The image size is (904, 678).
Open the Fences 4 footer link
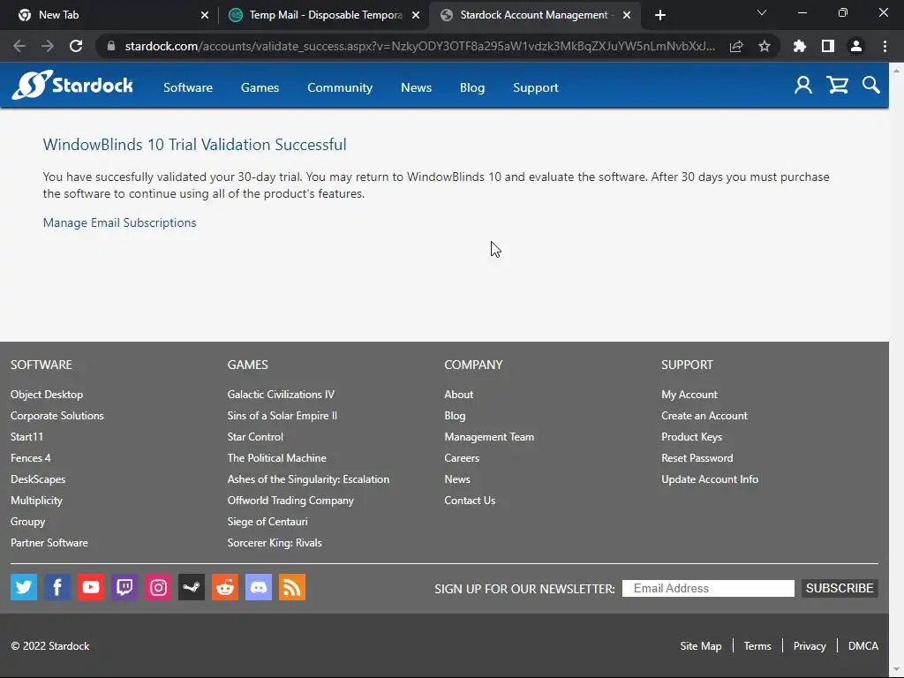31,458
